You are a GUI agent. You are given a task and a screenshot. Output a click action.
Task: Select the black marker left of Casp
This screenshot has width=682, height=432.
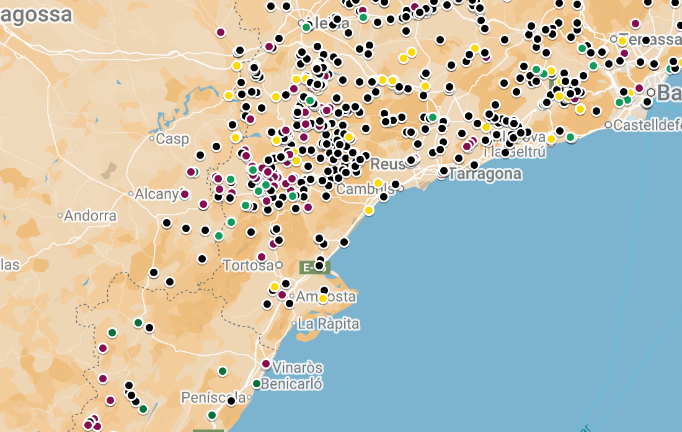200,155
